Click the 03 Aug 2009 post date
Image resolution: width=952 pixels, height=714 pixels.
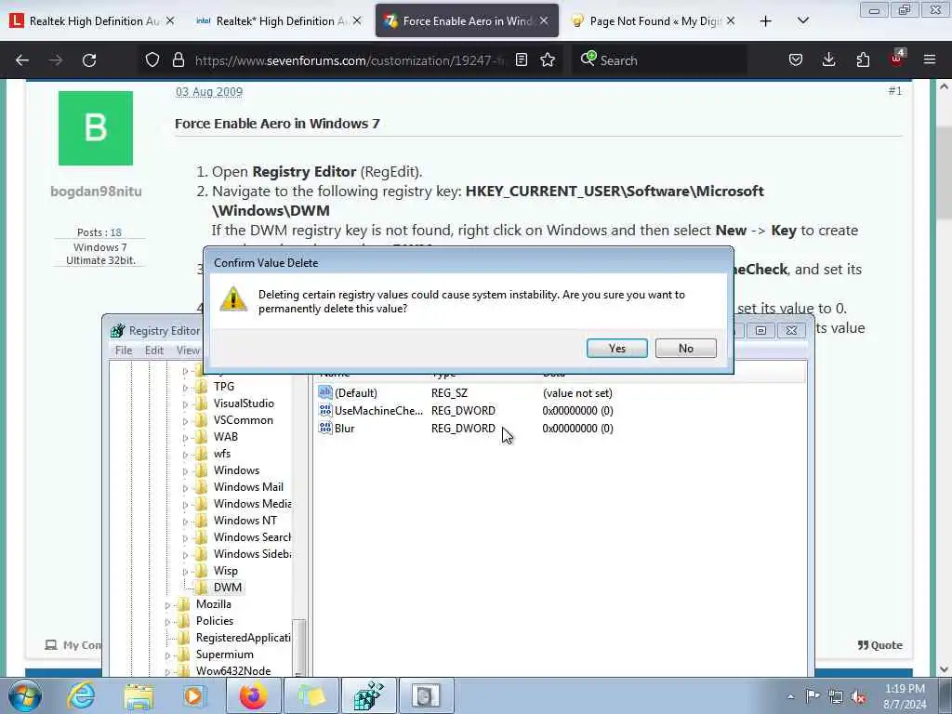click(209, 92)
